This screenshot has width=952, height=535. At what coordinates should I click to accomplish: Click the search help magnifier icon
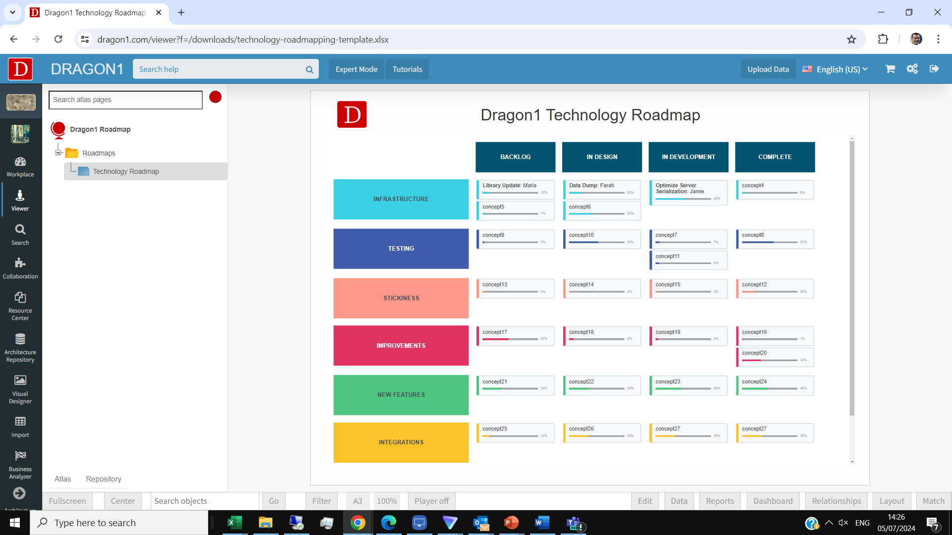click(x=309, y=69)
